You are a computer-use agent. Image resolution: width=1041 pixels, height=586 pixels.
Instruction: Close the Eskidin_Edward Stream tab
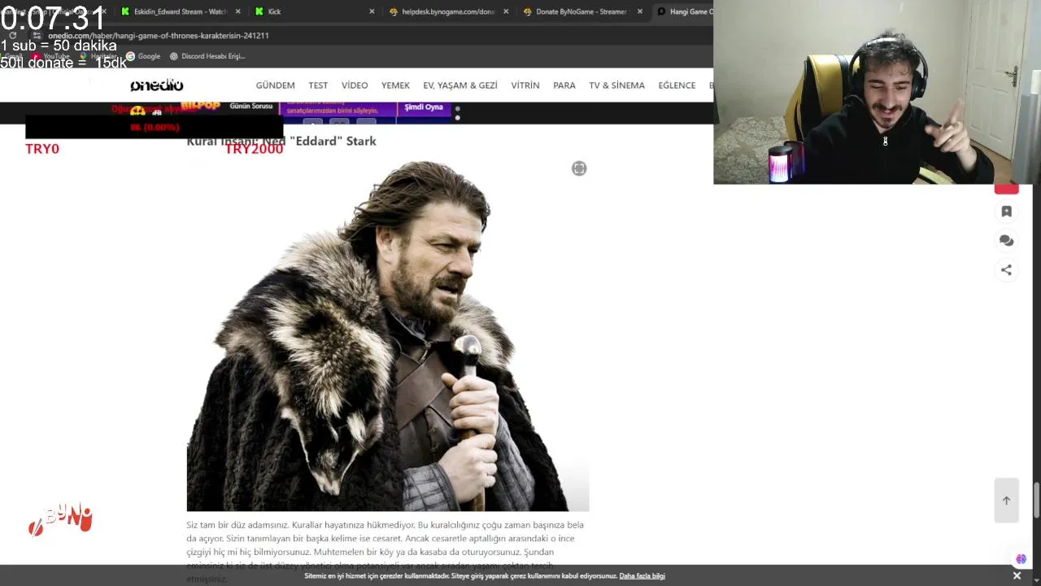pos(238,11)
